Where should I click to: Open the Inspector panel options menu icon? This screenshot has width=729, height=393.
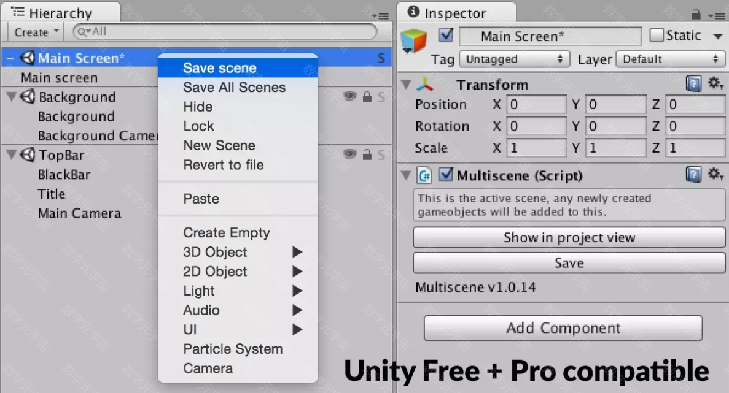click(x=716, y=16)
